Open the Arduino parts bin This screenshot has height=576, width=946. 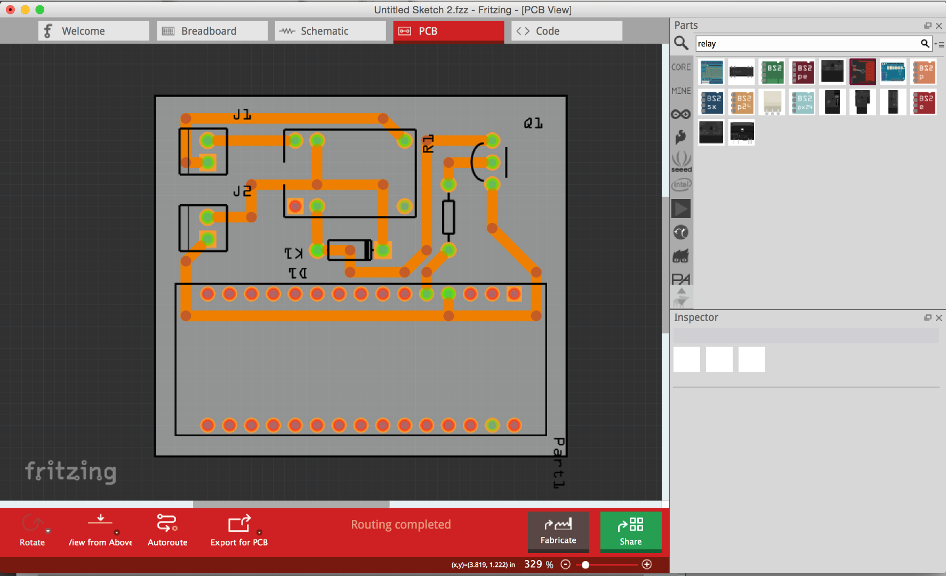pyautogui.click(x=681, y=114)
